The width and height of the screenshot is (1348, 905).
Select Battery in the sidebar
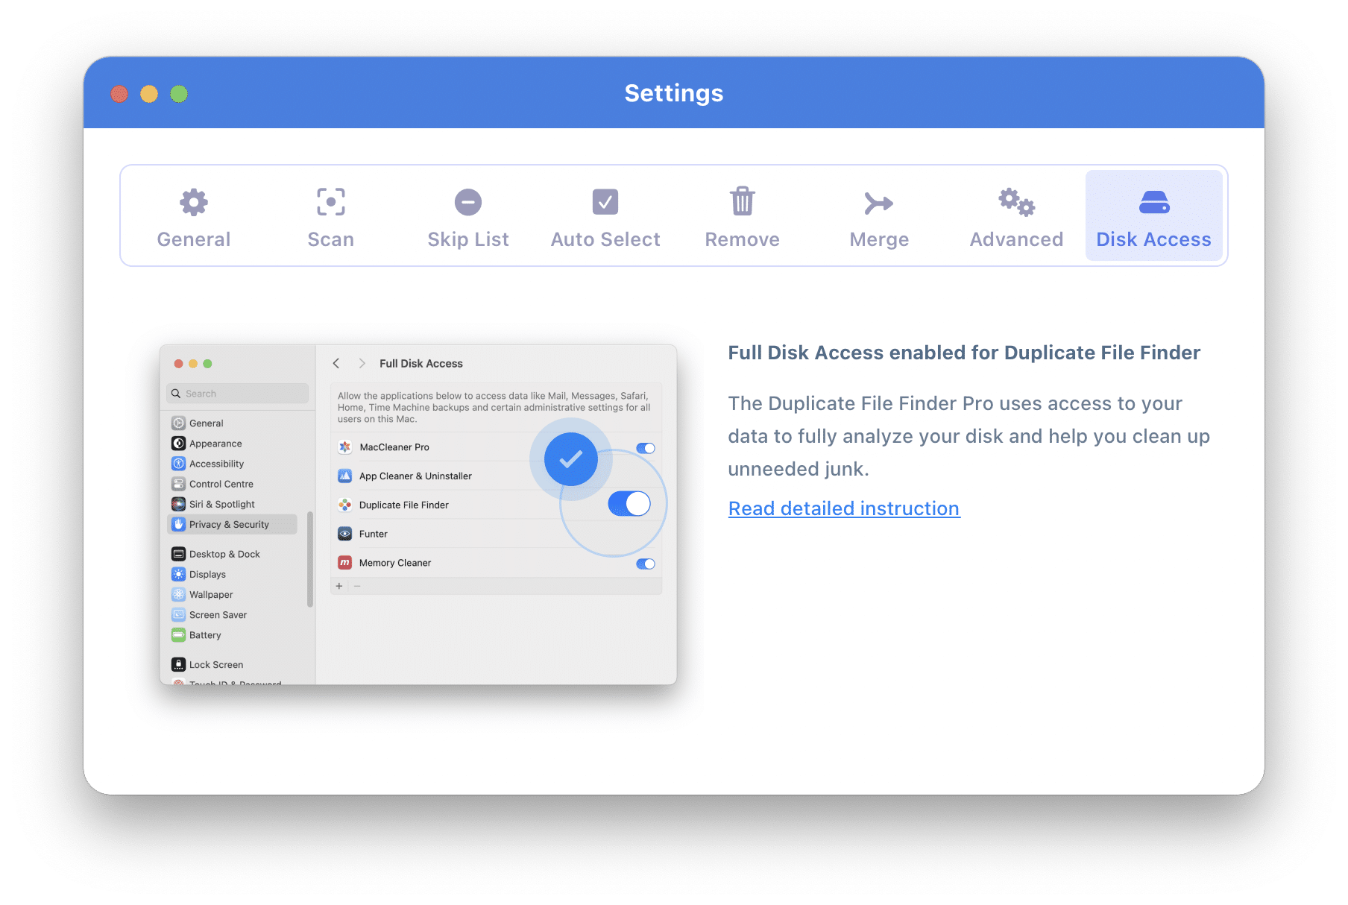point(233,635)
